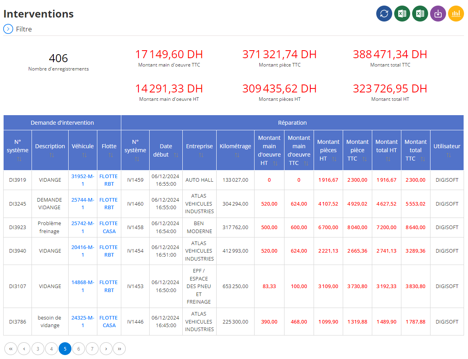This screenshot has height=359, width=468.
Task: Expand the Filtre panel chevron
Action: point(8,29)
